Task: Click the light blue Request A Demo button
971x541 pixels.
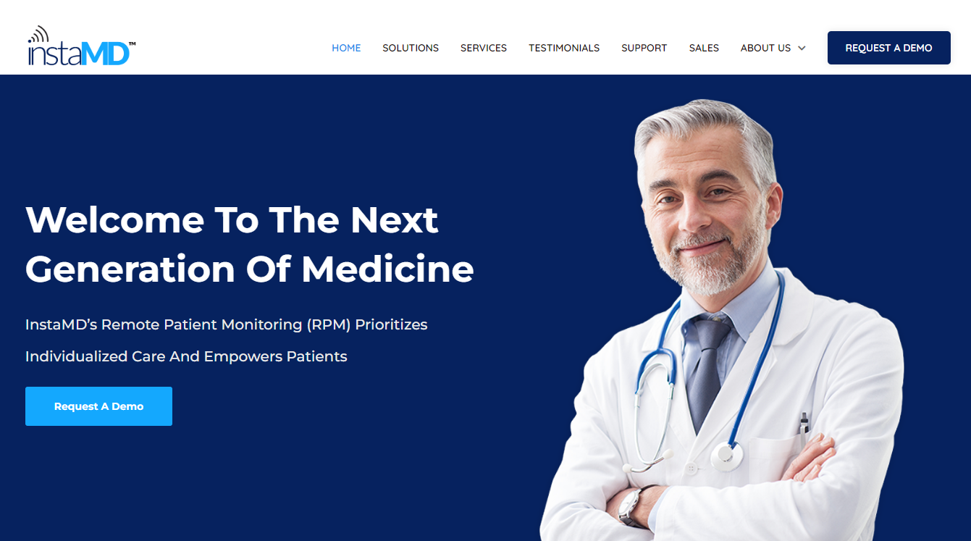Action: pos(98,406)
